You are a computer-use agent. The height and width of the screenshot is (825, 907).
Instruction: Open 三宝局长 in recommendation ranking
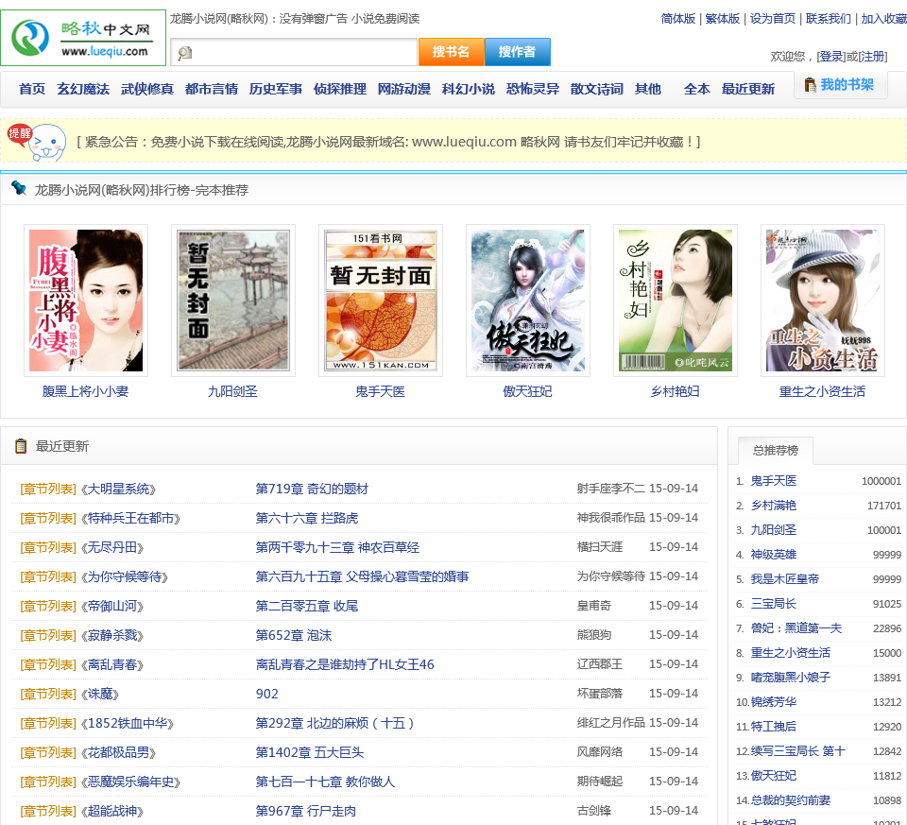pyautogui.click(x=774, y=604)
